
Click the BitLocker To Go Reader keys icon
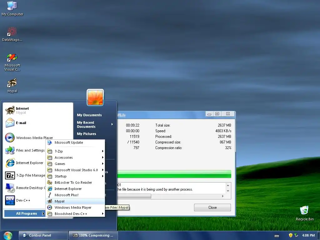pos(50,182)
